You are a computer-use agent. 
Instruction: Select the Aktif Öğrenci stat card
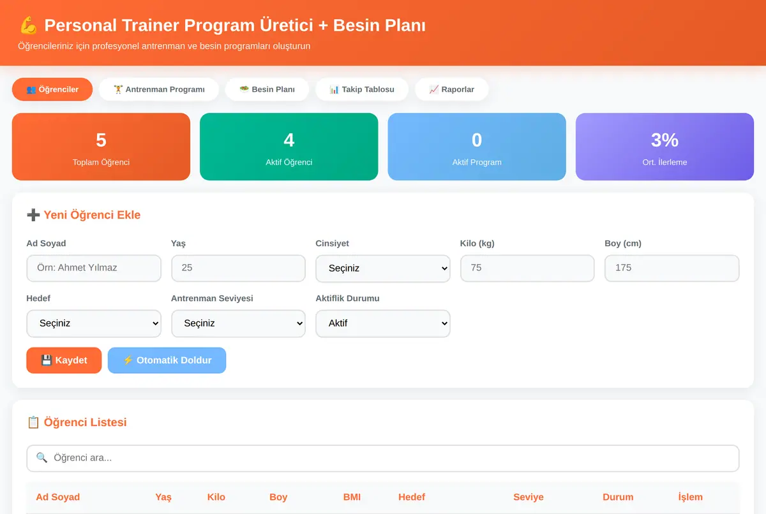(289, 147)
